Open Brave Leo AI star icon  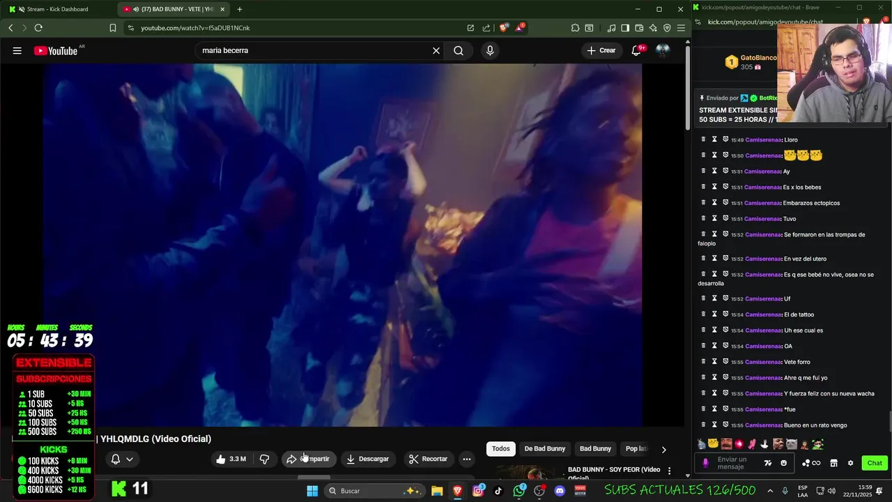click(x=653, y=28)
